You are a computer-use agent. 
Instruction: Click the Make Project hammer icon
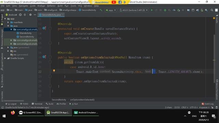(101, 10)
